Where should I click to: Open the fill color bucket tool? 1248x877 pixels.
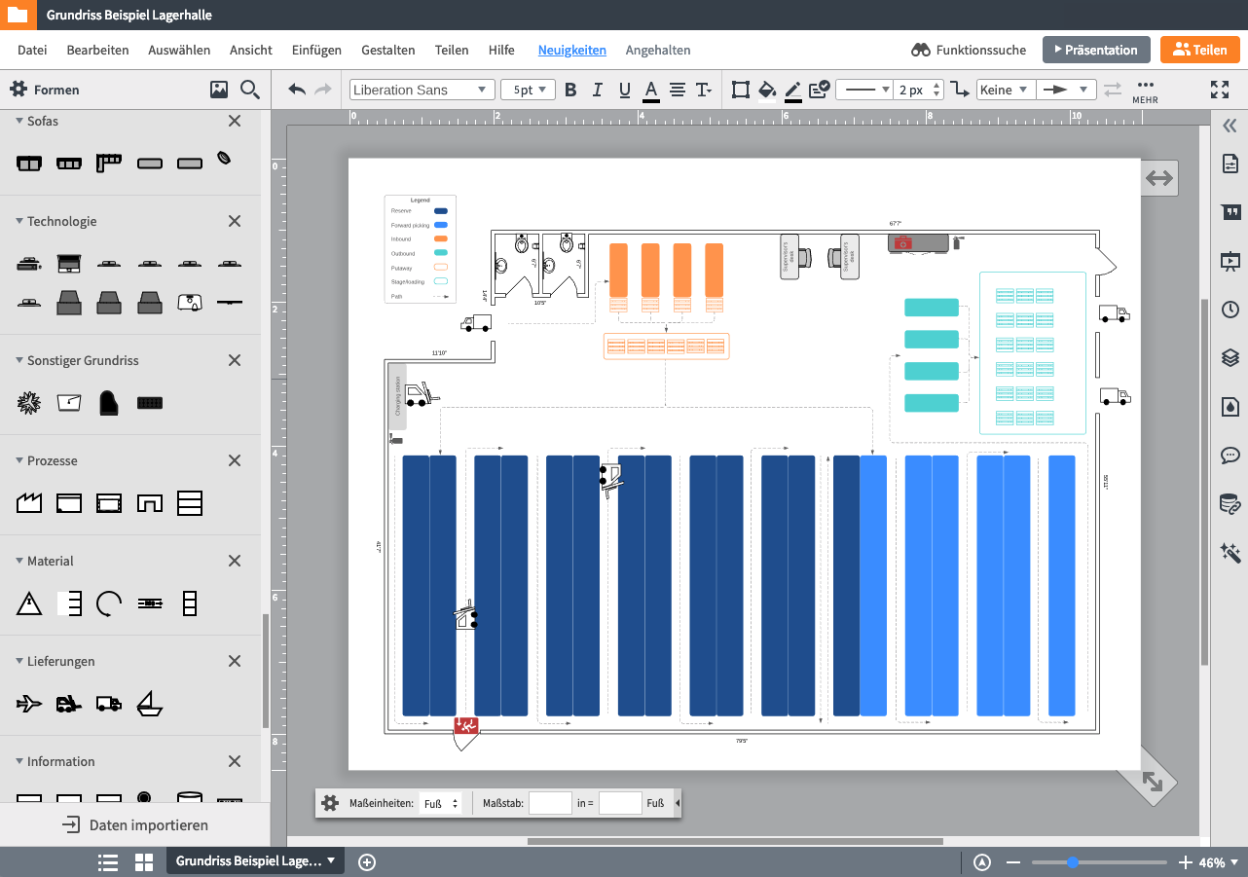click(x=767, y=90)
